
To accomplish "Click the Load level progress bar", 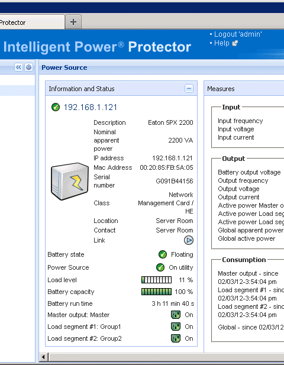I will pos(156,280).
